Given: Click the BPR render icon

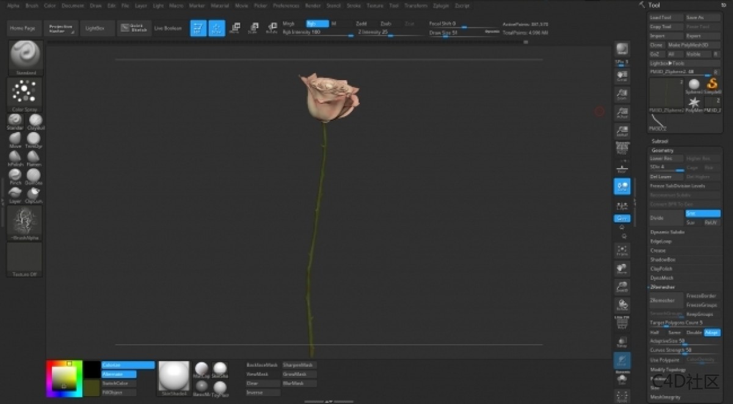Looking at the screenshot, I should pyautogui.click(x=622, y=50).
